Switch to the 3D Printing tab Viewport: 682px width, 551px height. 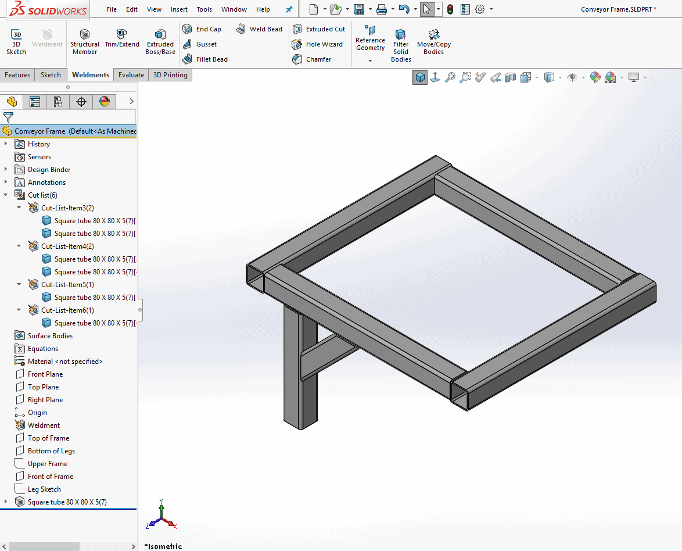[x=170, y=75]
